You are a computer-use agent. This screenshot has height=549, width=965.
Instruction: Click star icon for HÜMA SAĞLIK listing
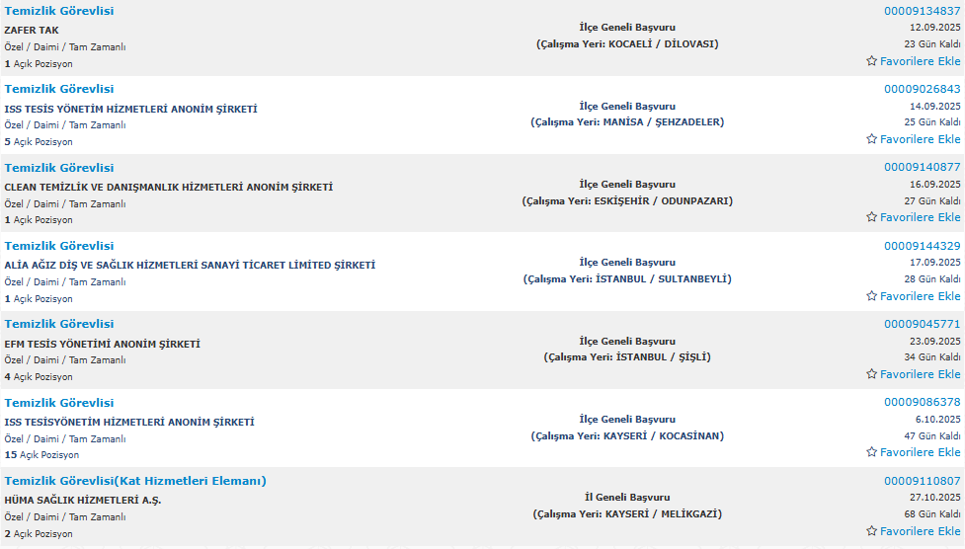click(871, 531)
